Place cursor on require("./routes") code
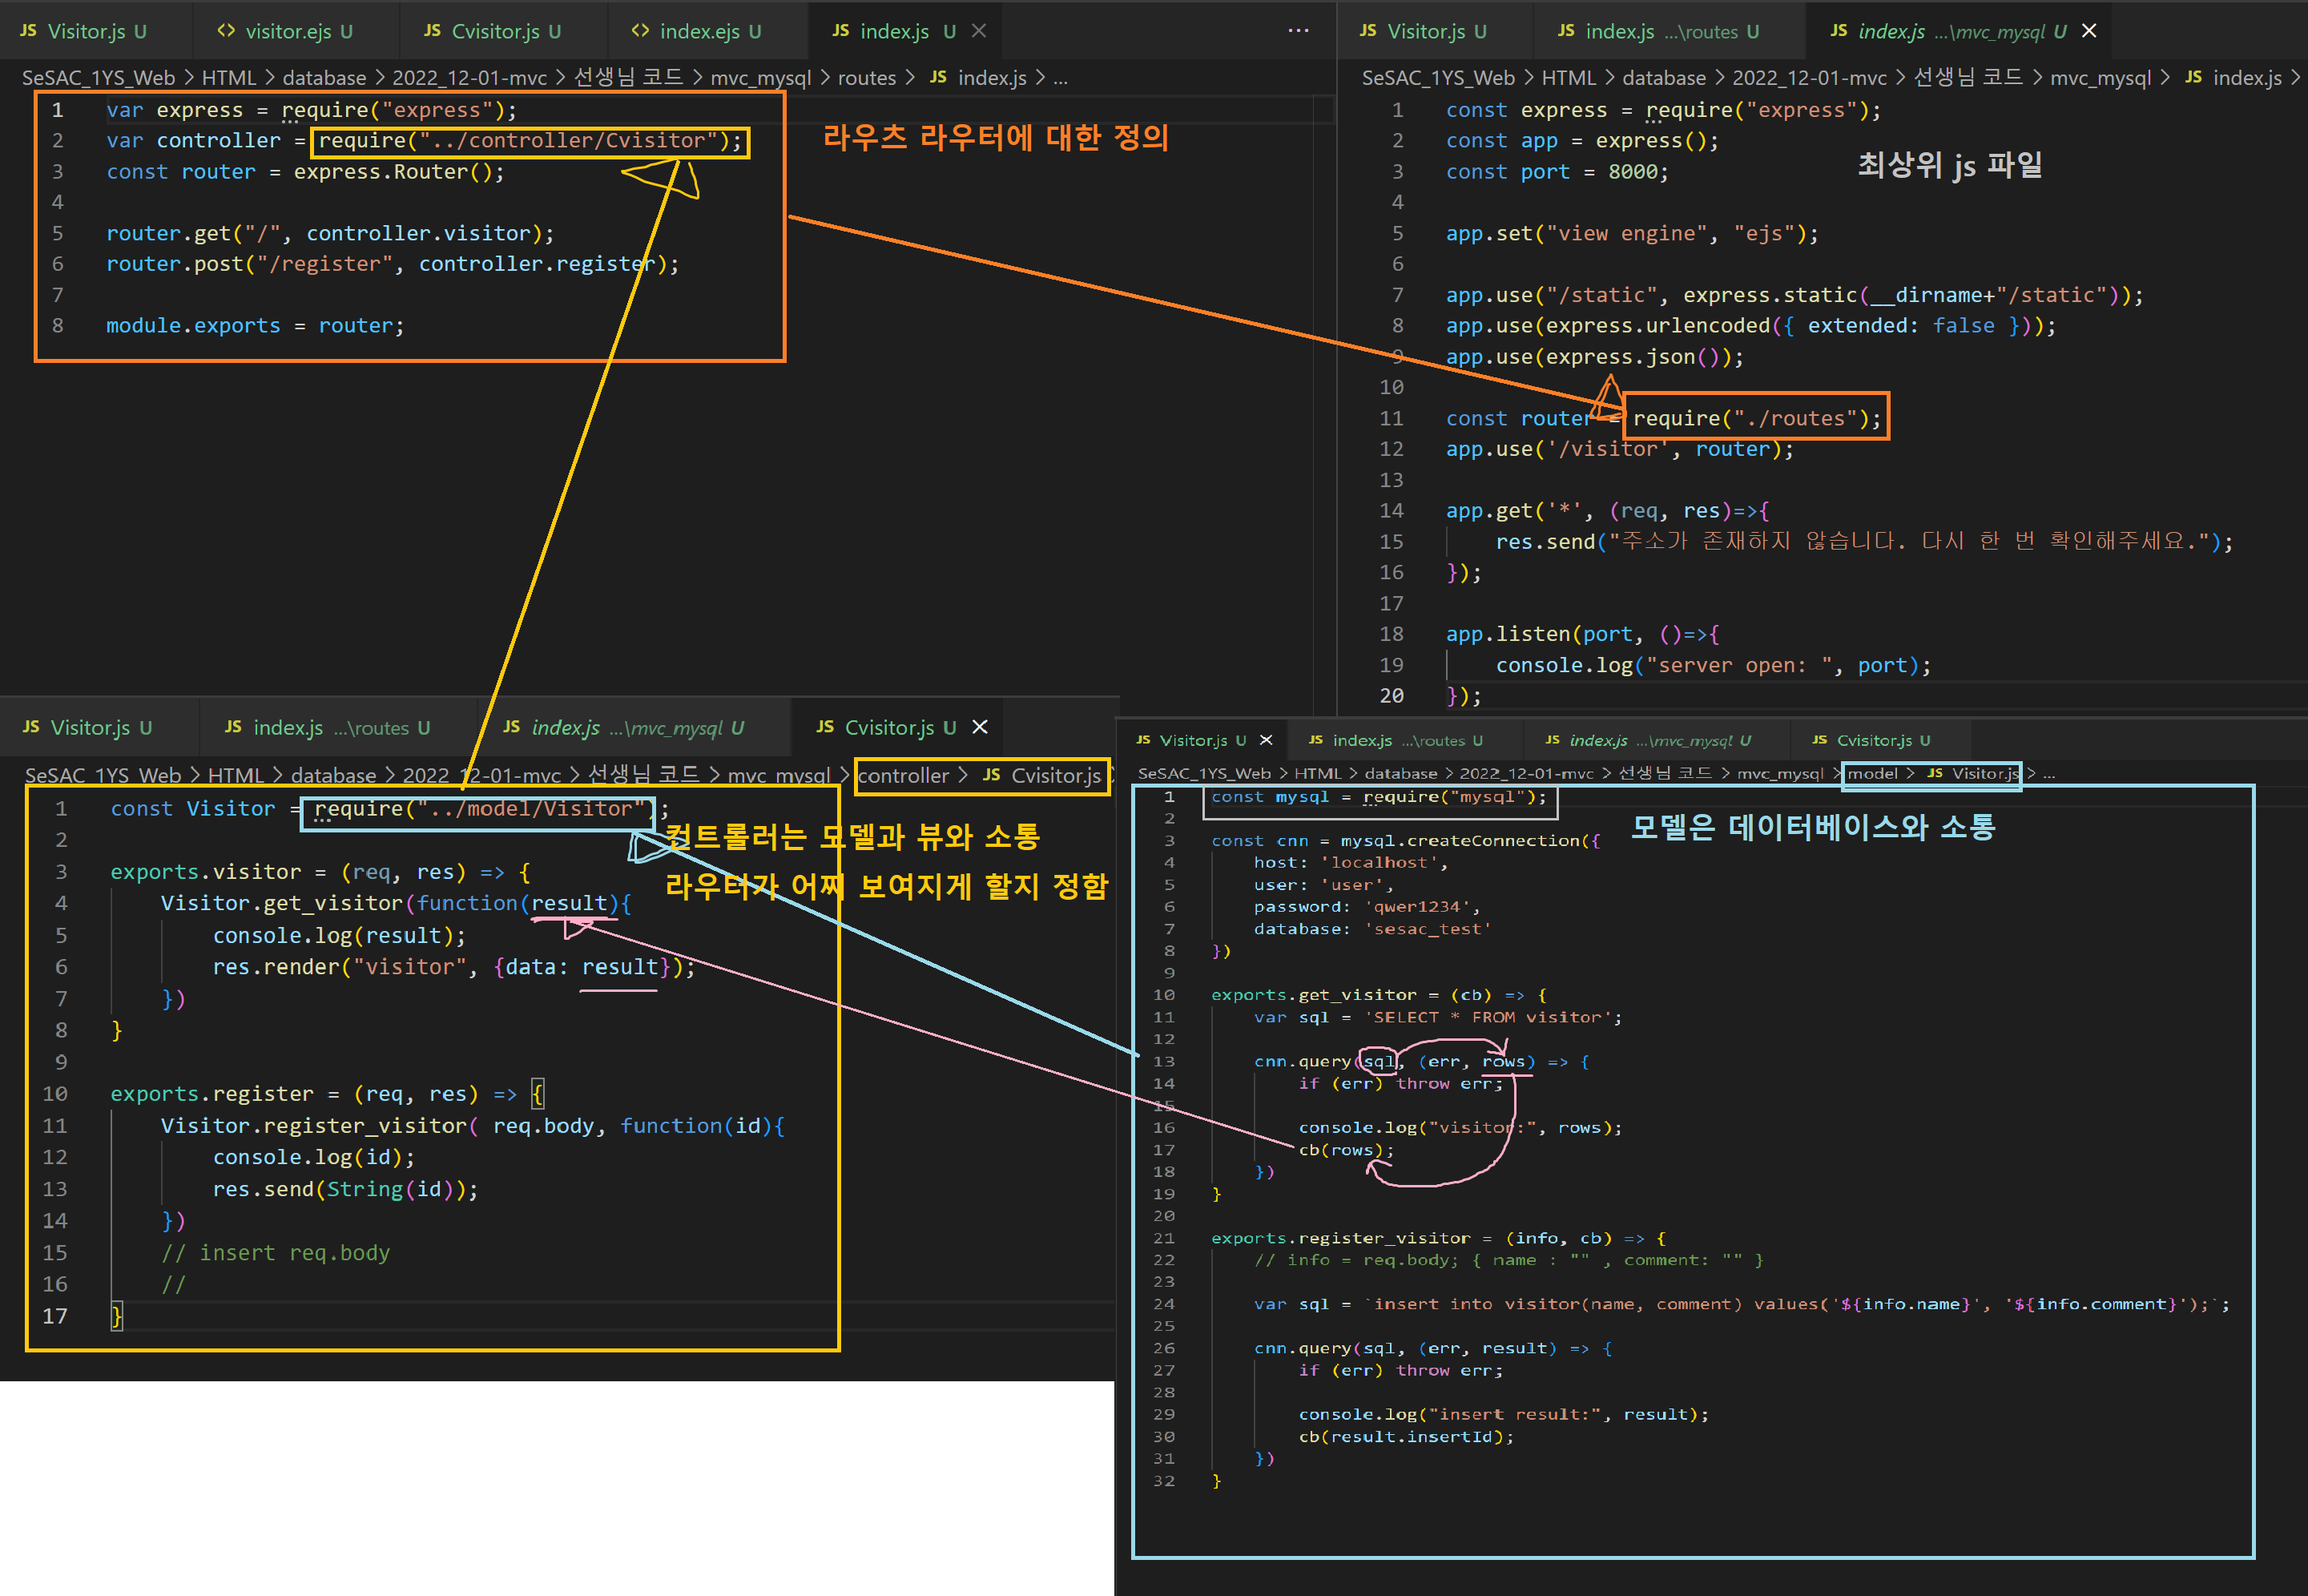The width and height of the screenshot is (2308, 1596). pyautogui.click(x=1753, y=418)
